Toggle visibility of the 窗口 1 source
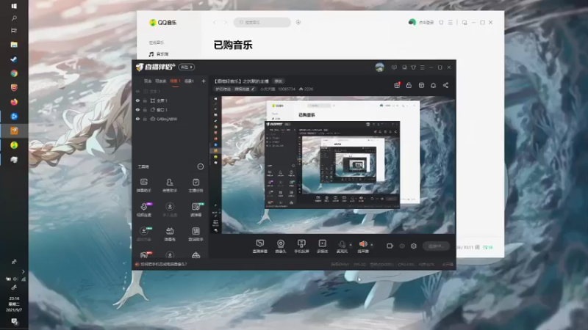 [137, 110]
